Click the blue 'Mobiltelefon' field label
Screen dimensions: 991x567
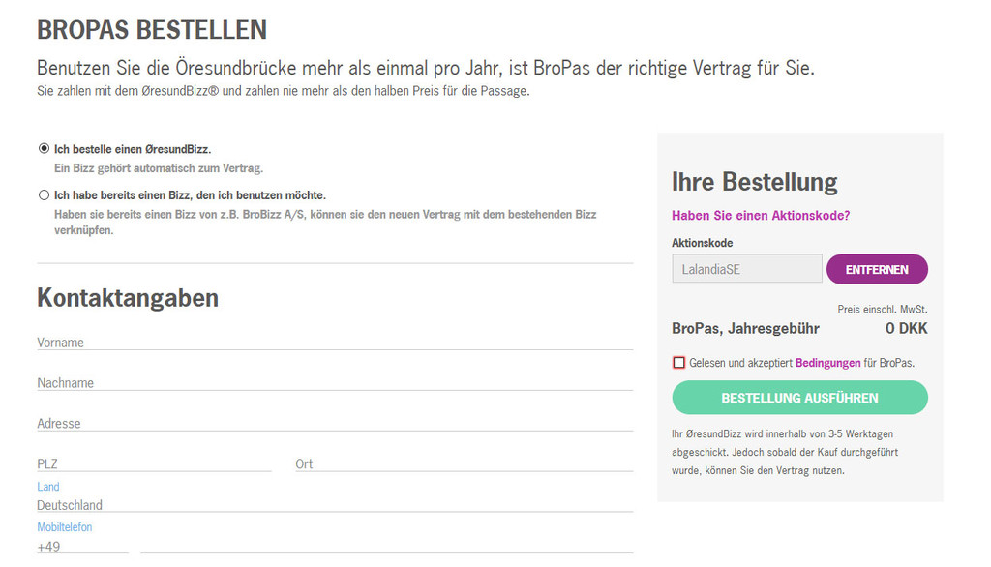pyautogui.click(x=65, y=527)
